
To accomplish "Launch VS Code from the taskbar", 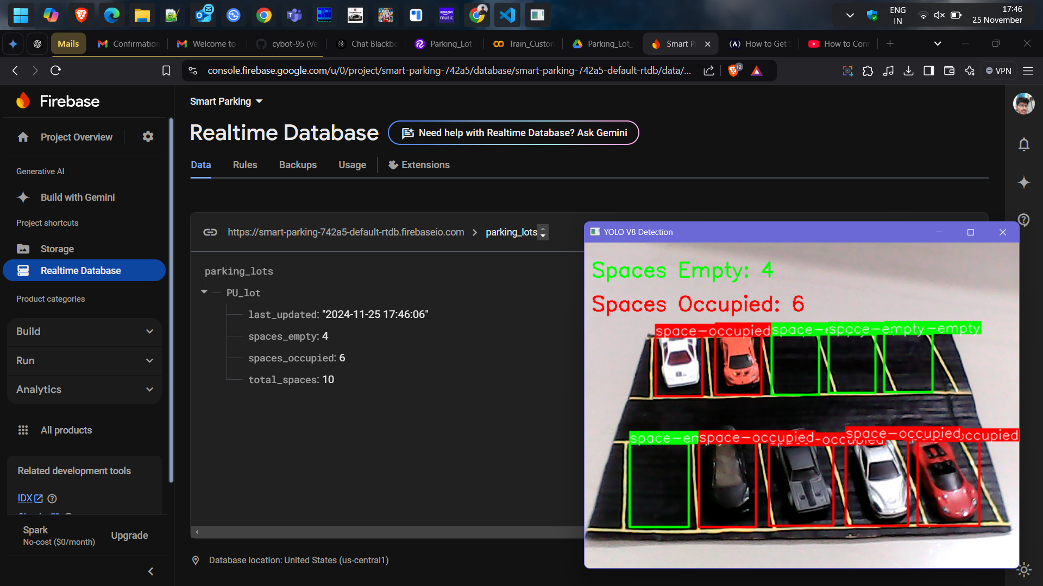I will (506, 15).
